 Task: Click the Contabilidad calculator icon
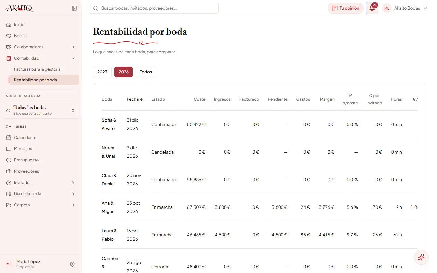click(x=9, y=58)
